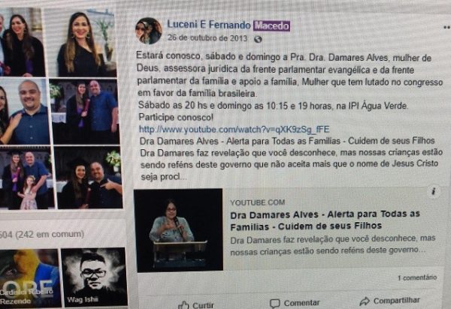This screenshot has height=309, width=451.
Task: Open the info icon on link preview
Action: click(x=434, y=191)
